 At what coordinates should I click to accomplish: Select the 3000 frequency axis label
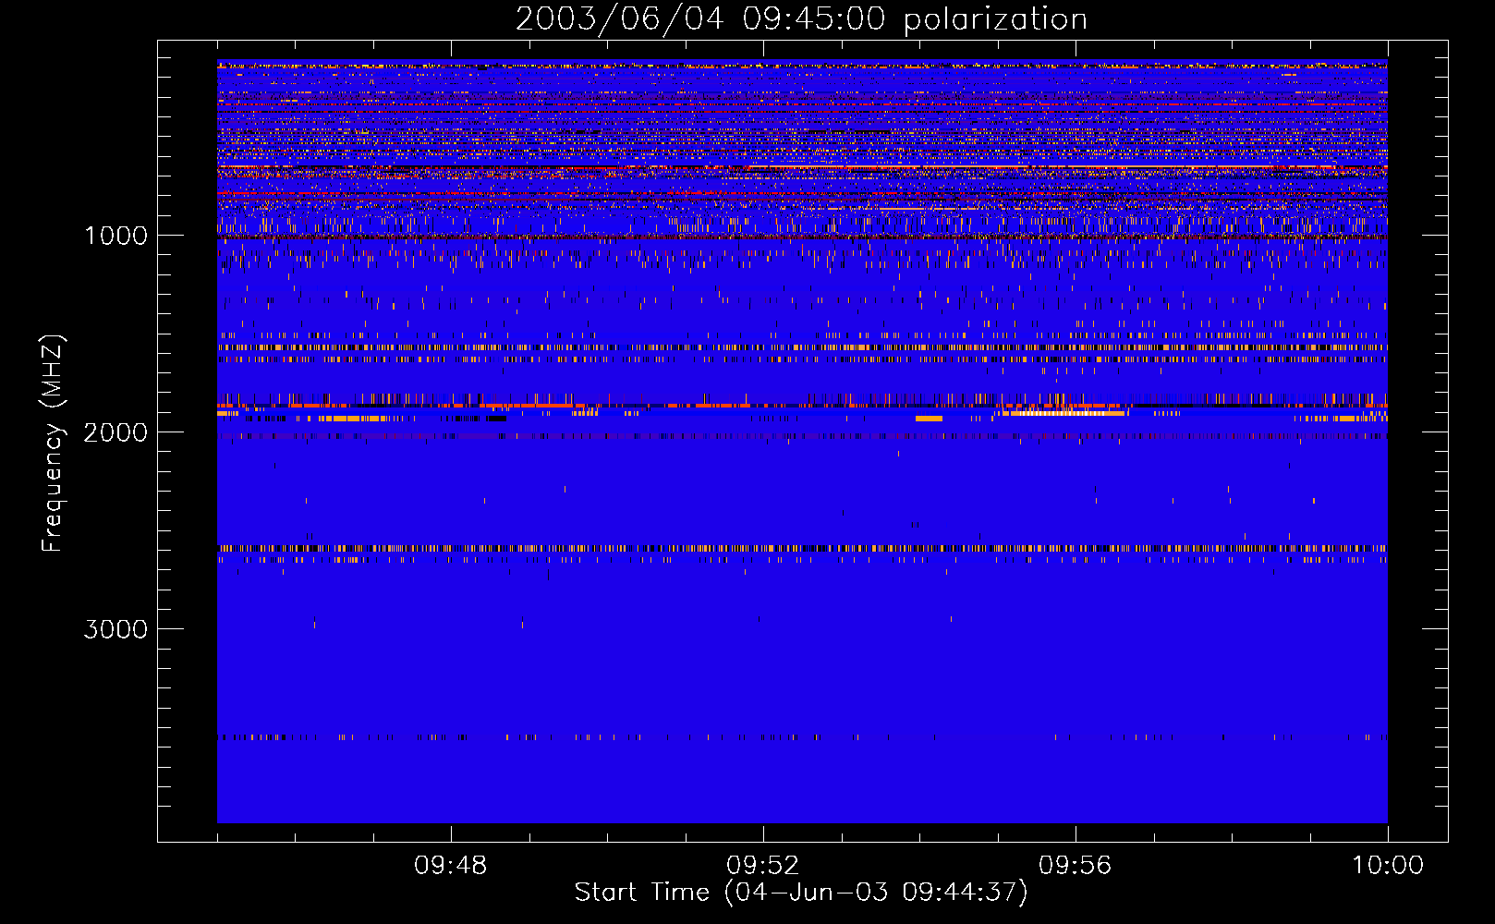(115, 629)
